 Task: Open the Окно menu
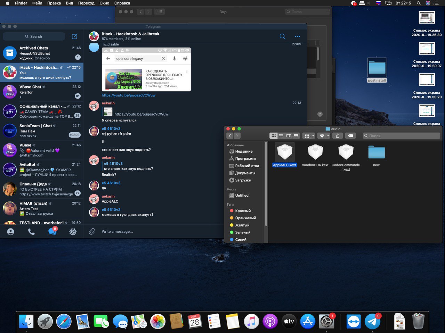104,3
